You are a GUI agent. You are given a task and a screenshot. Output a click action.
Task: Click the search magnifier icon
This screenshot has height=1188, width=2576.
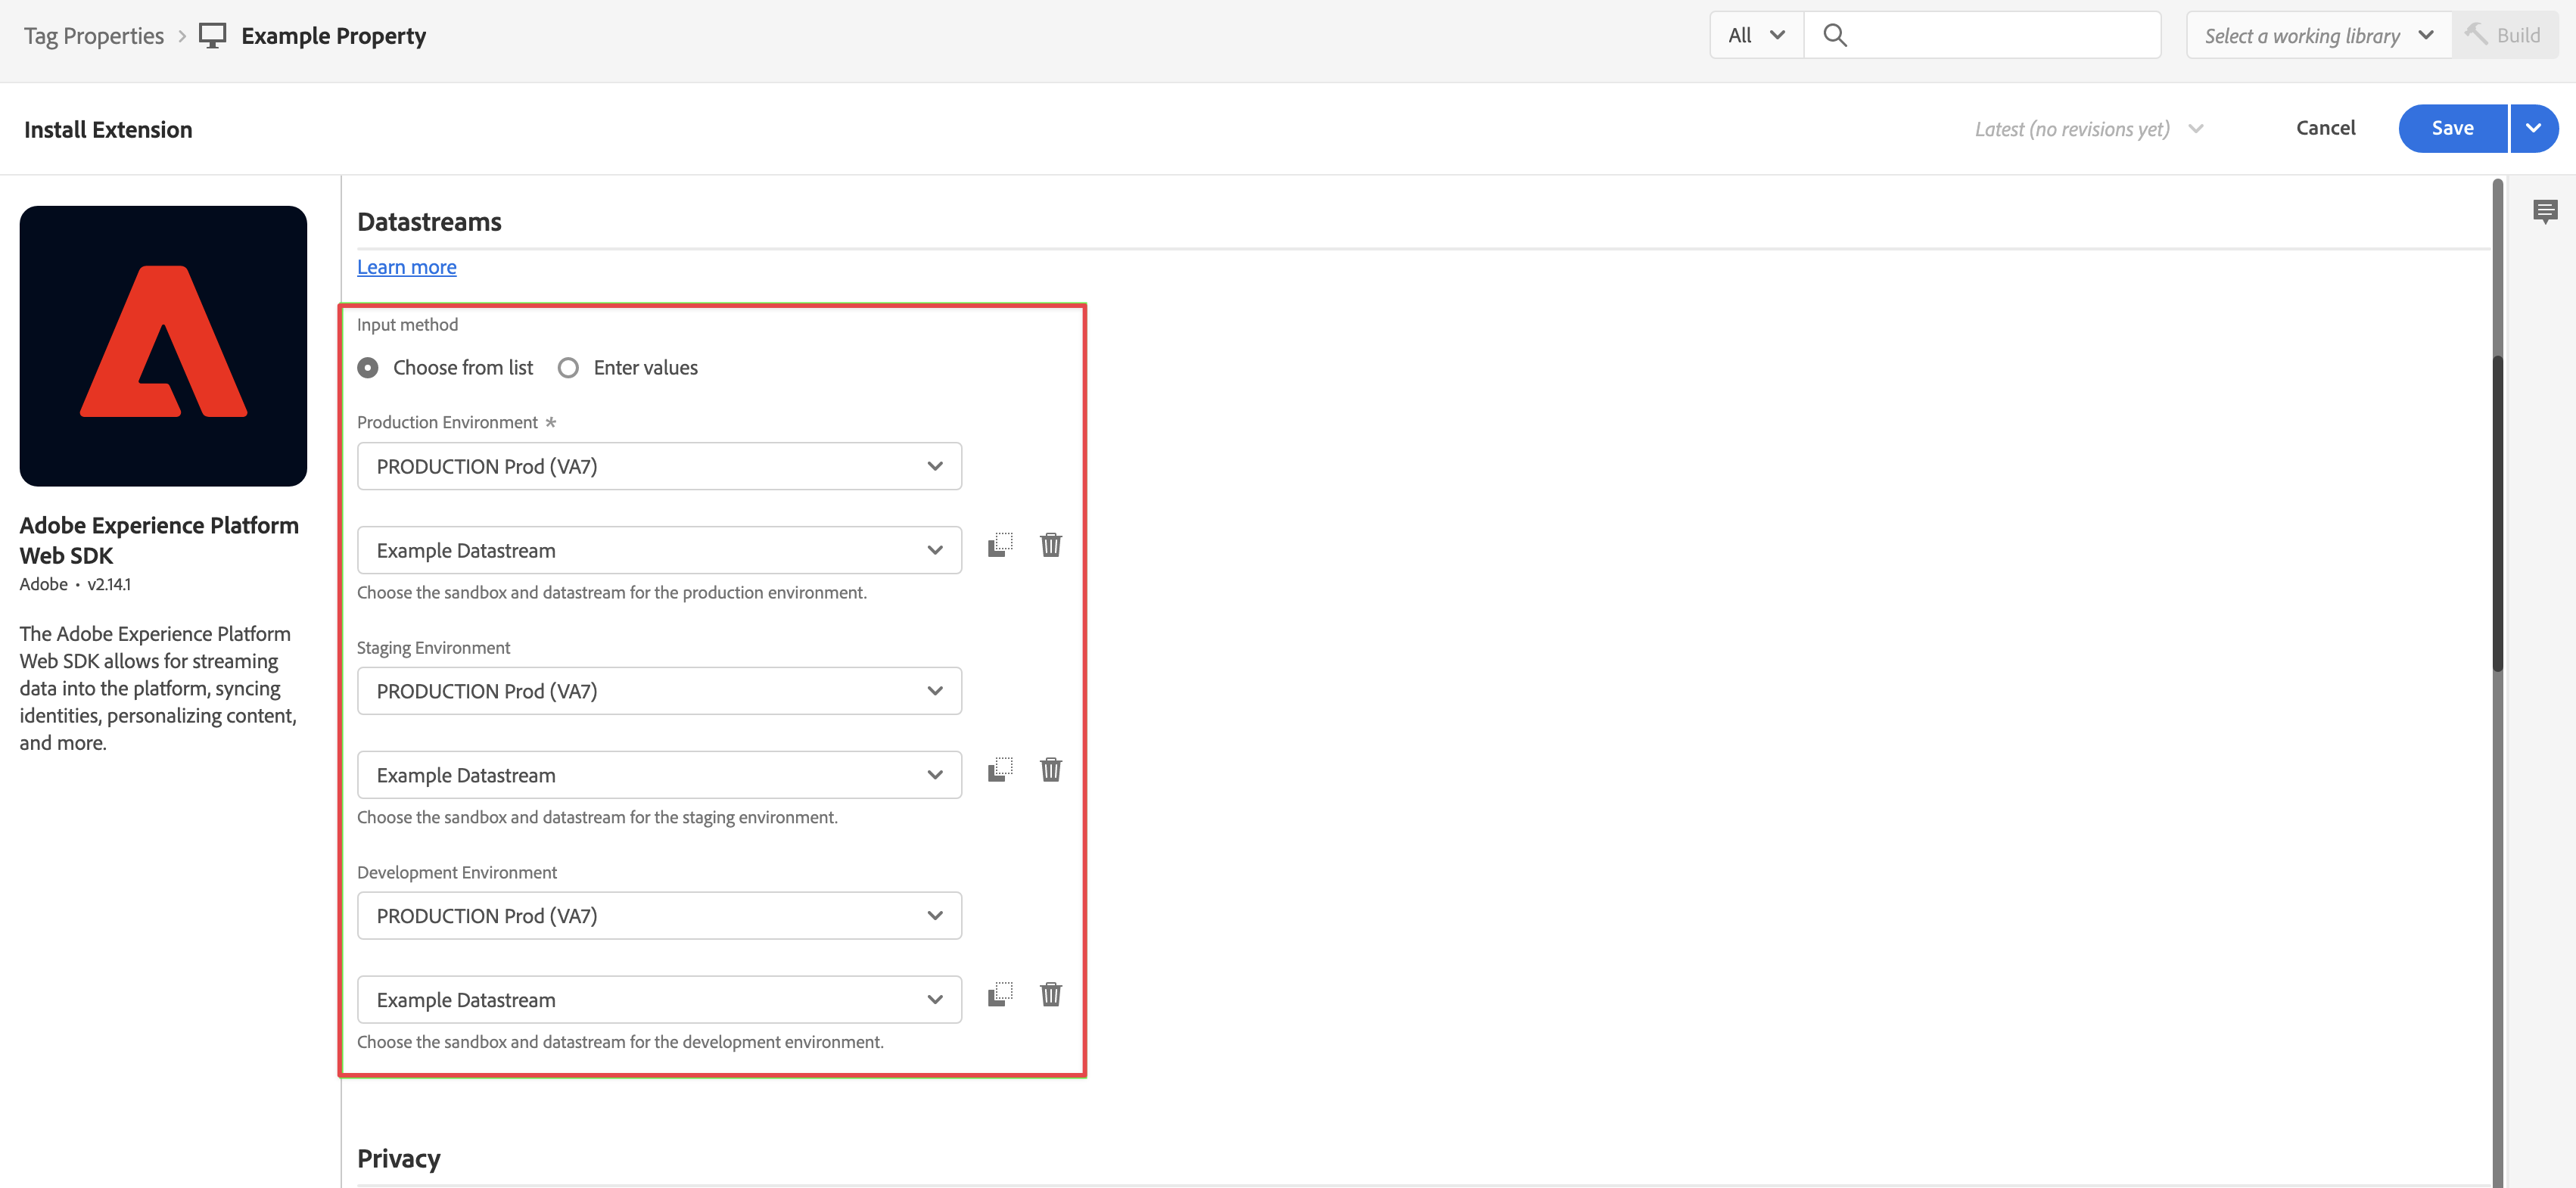tap(1834, 36)
